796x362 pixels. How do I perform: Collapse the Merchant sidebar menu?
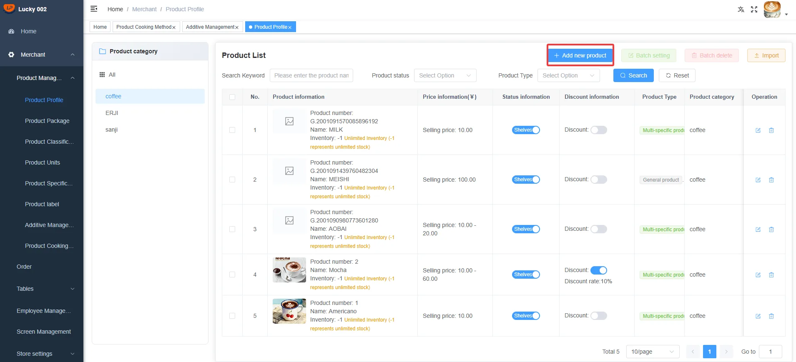73,55
